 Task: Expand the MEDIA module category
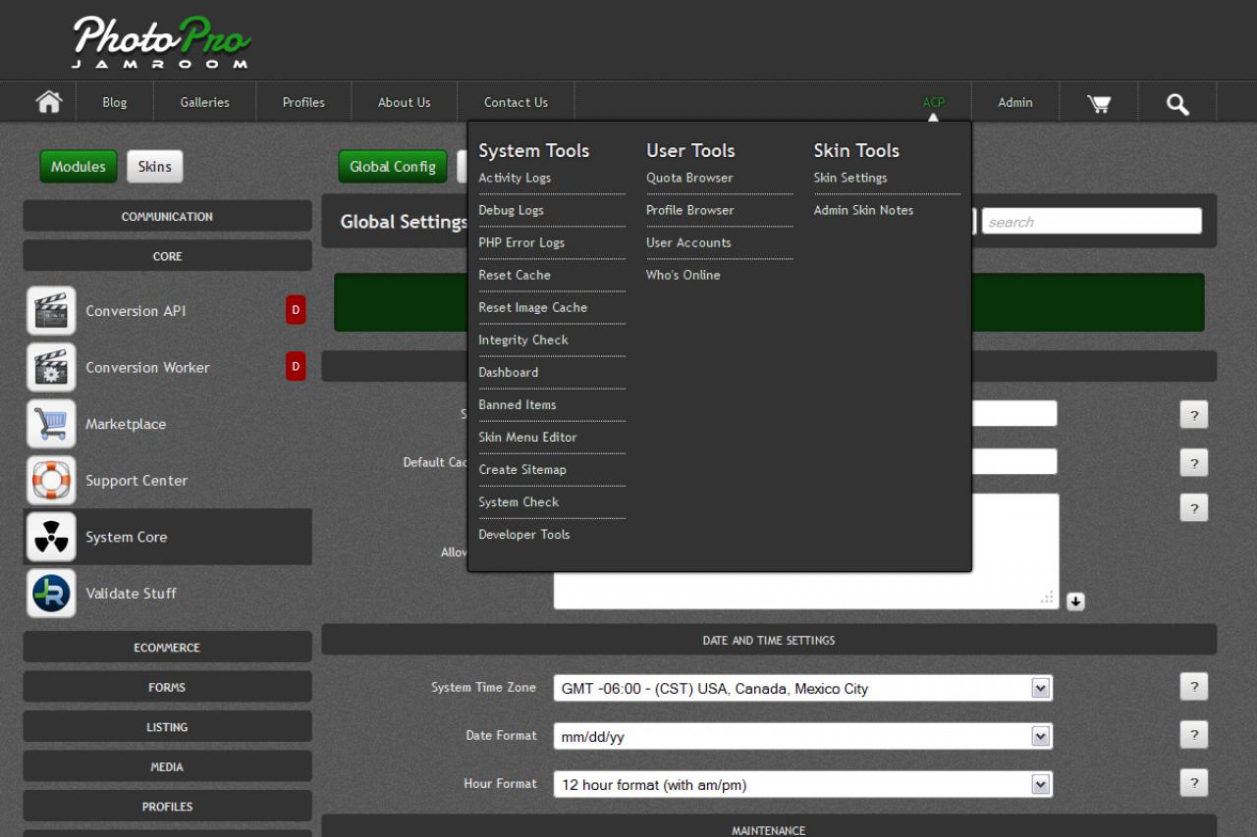(x=167, y=767)
